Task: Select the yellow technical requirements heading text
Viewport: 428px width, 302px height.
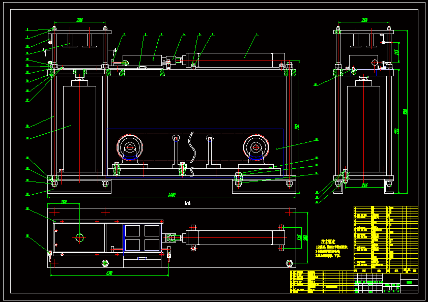Action: pos(328,241)
